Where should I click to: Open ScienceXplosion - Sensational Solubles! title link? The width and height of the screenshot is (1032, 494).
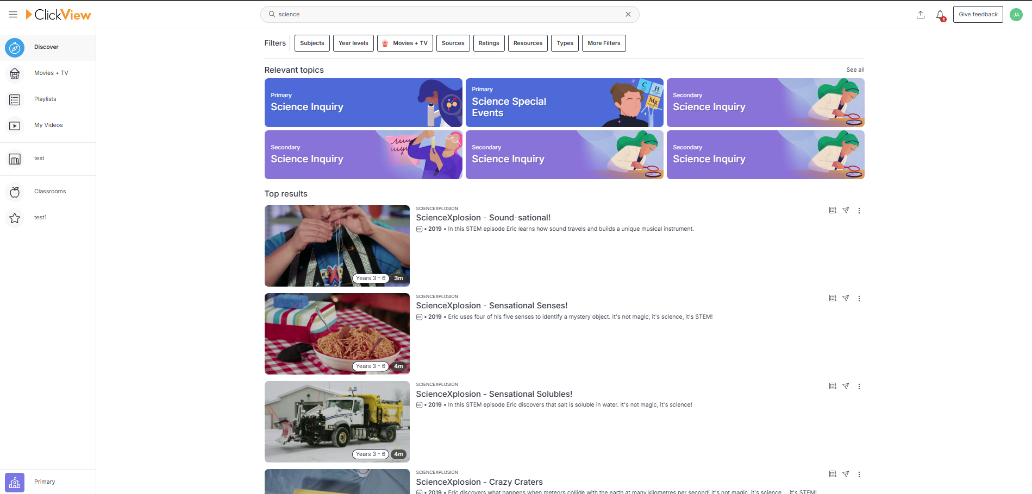[494, 394]
